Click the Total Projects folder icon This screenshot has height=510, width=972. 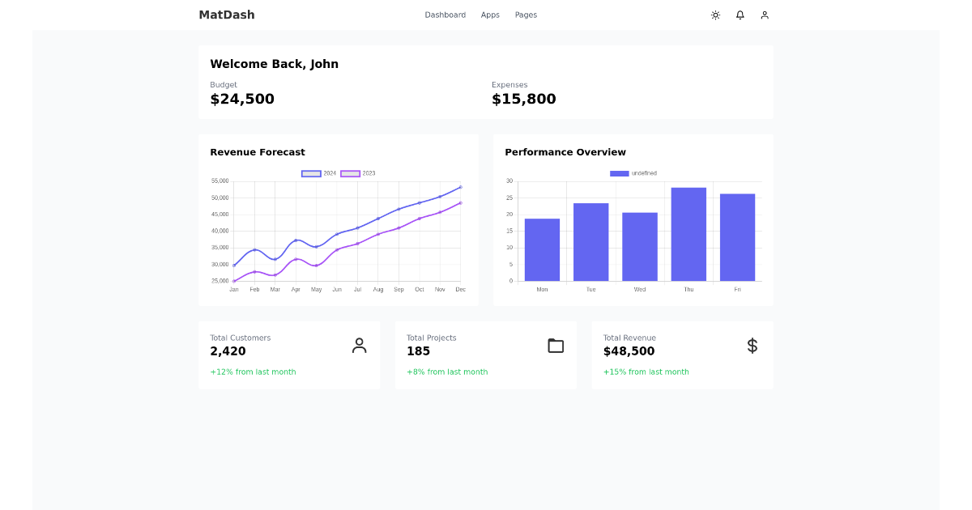(556, 345)
